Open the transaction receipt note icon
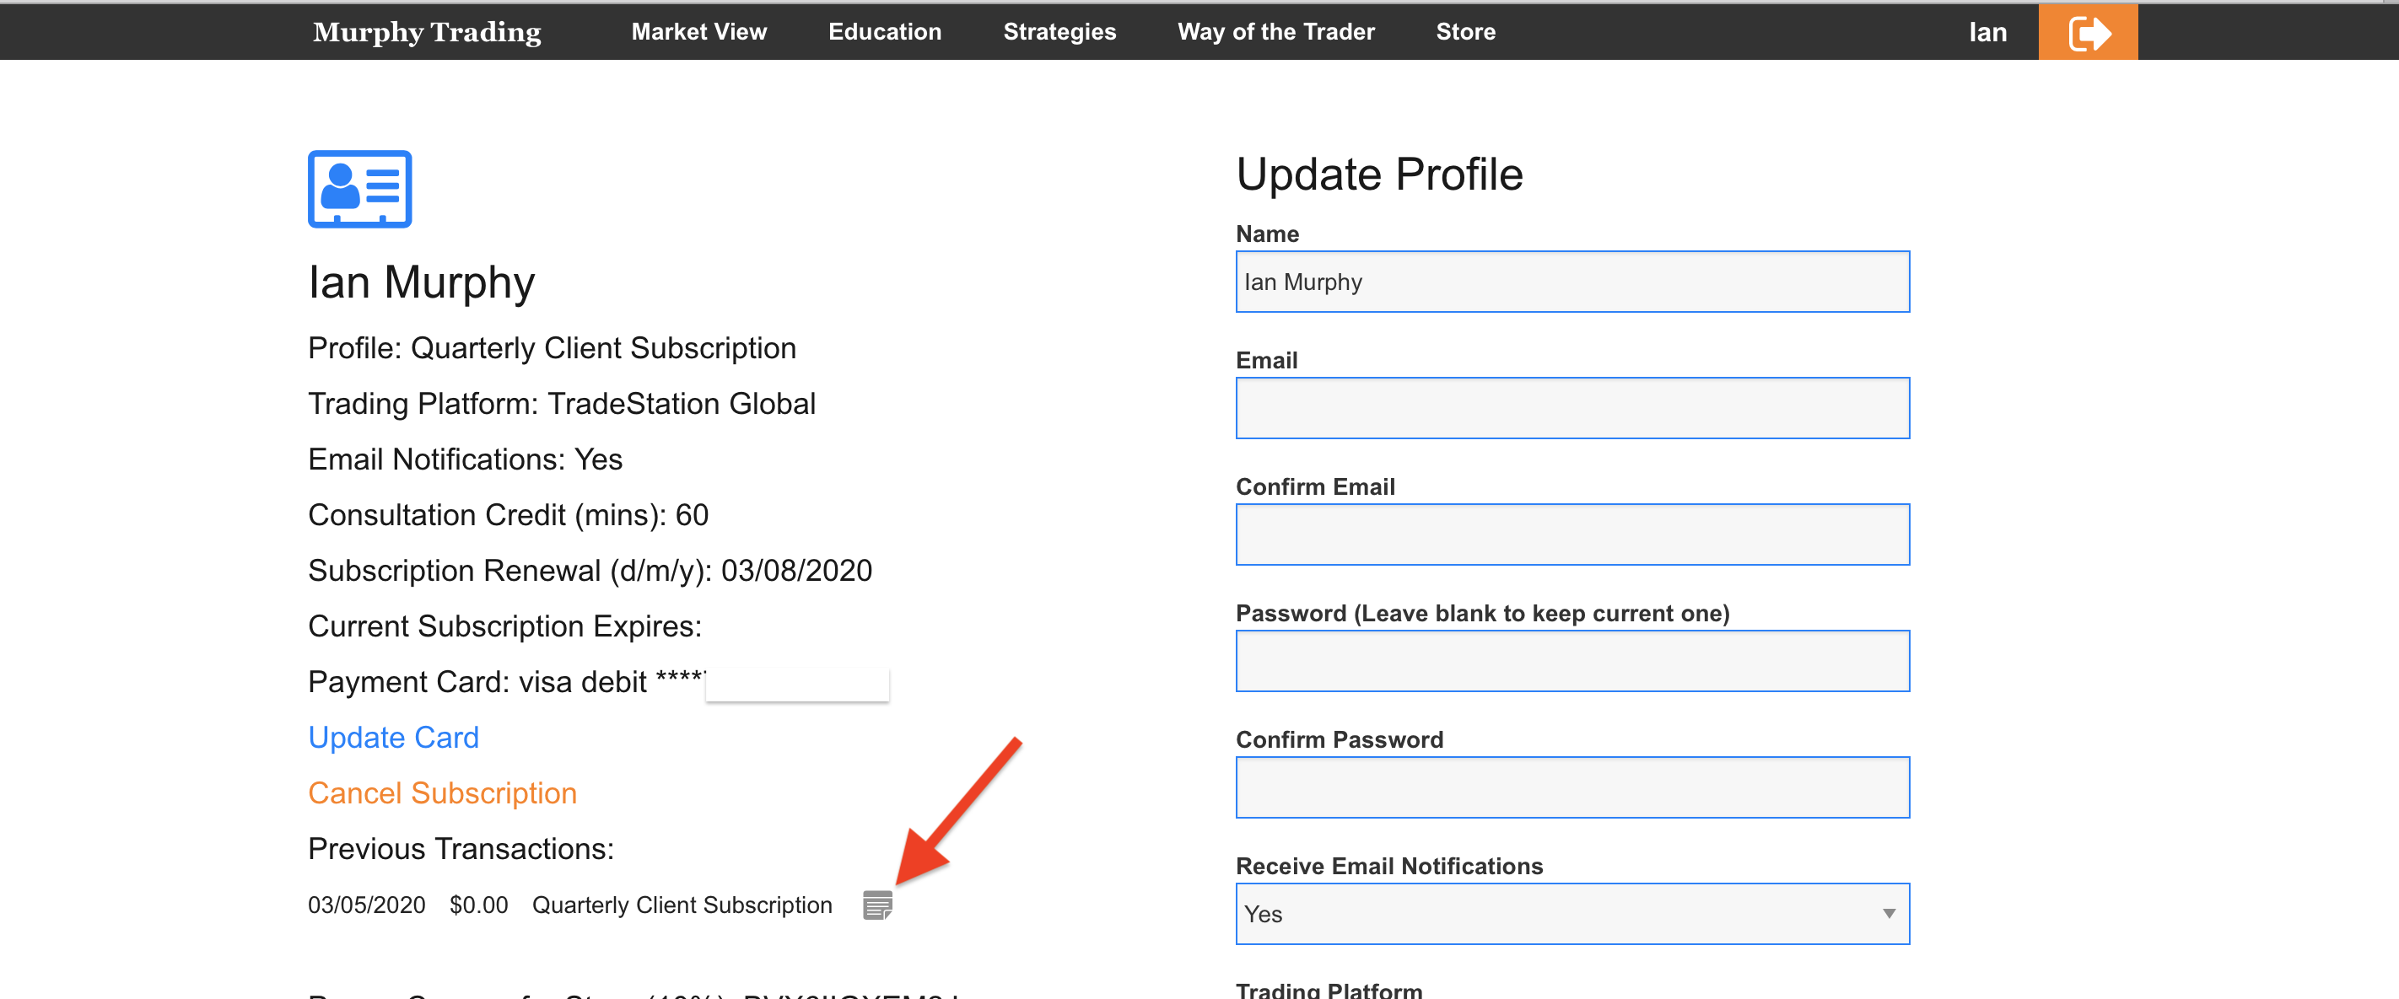This screenshot has height=999, width=2399. 876,904
